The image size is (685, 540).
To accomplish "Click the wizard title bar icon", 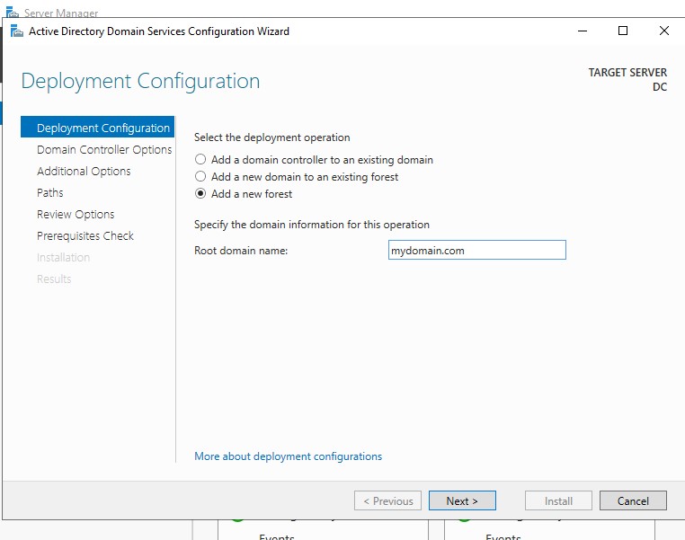I will click(x=16, y=31).
